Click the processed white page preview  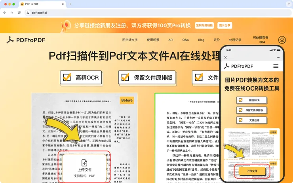[187, 138]
